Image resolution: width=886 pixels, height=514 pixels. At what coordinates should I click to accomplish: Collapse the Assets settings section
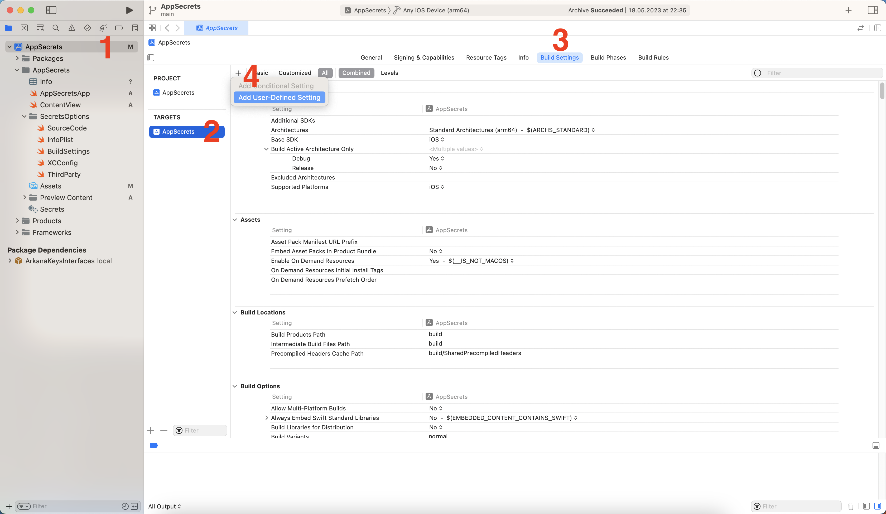(235, 220)
